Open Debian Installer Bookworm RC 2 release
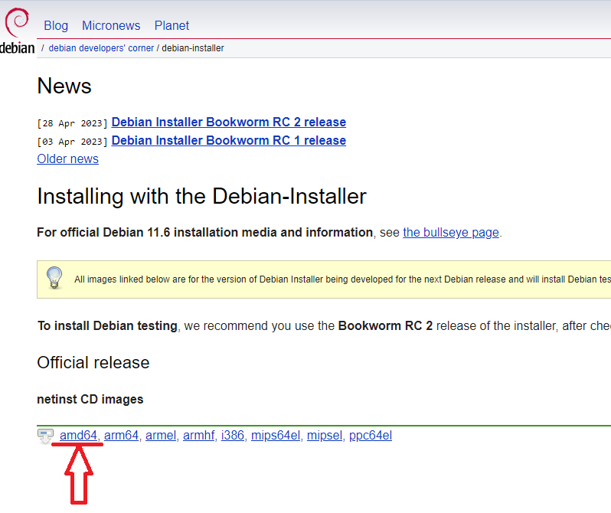 229,122
